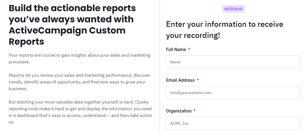305x132 pixels.
Task: Click paragraph starting 'Reports let you review'
Action: tap(80, 82)
